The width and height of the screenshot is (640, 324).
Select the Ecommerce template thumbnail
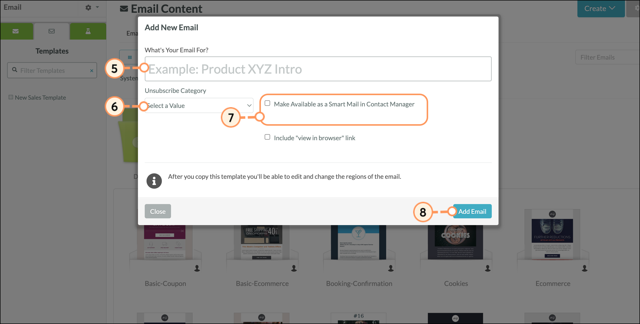click(x=552, y=234)
